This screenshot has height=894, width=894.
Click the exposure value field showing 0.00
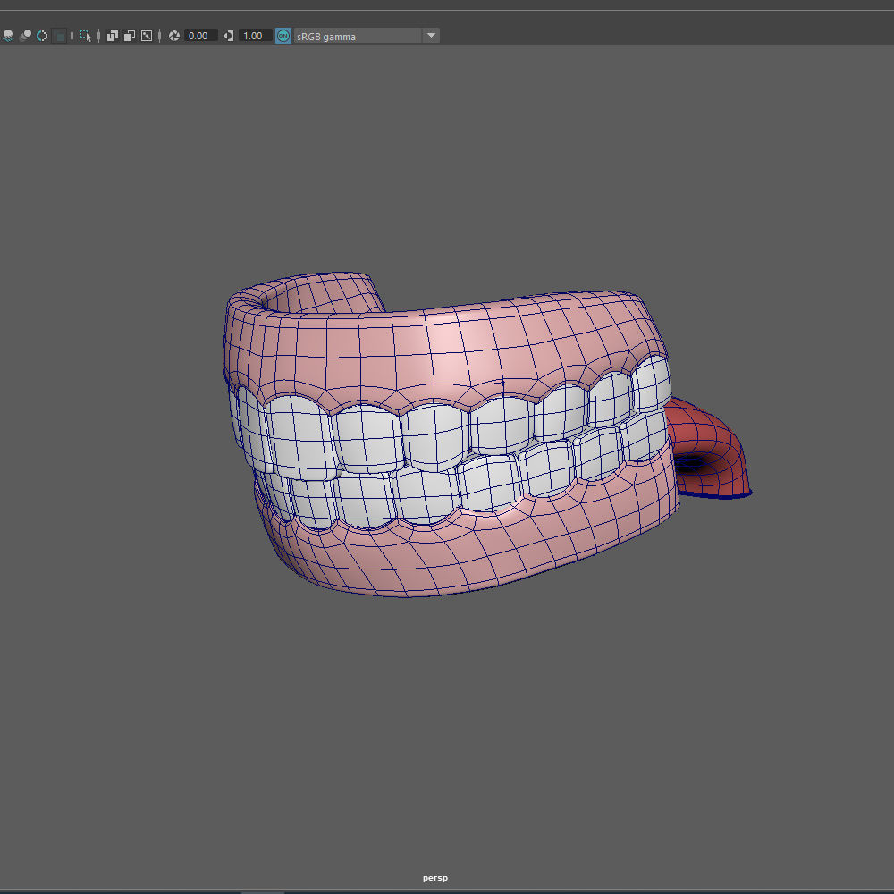(x=199, y=36)
